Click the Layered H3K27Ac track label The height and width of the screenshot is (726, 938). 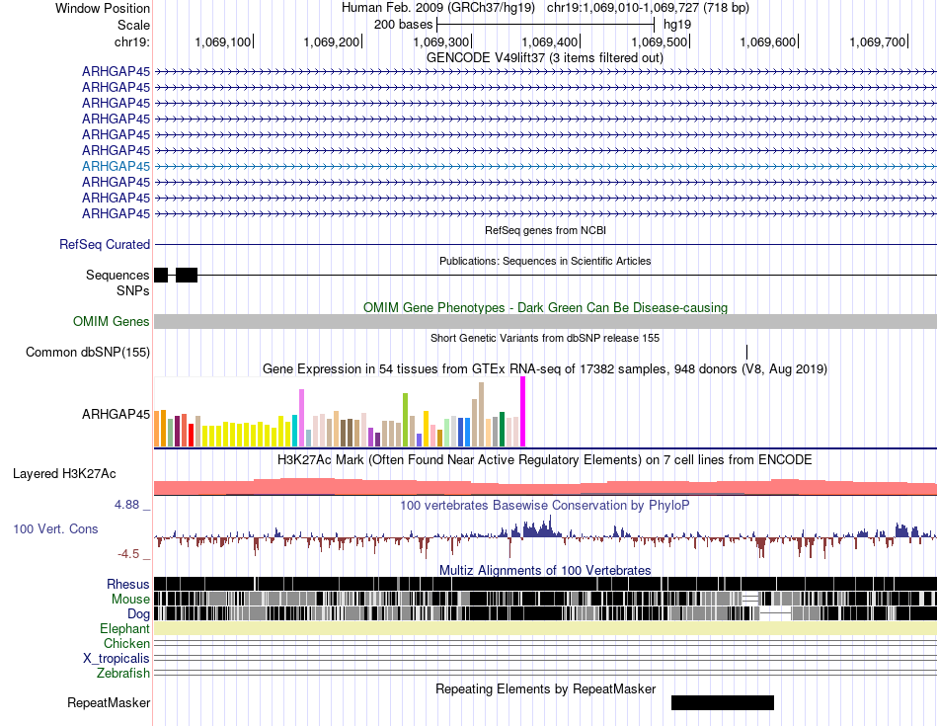[64, 474]
